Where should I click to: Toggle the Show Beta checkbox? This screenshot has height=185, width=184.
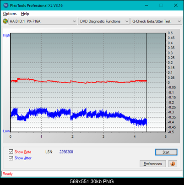point(11,152)
